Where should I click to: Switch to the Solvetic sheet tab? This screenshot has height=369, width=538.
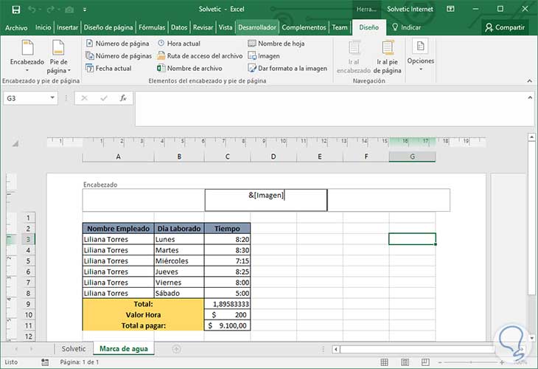click(x=73, y=348)
